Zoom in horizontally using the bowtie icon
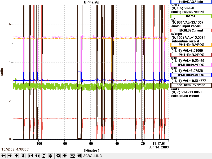Screen dimensions: 212x159 point(31,156)
